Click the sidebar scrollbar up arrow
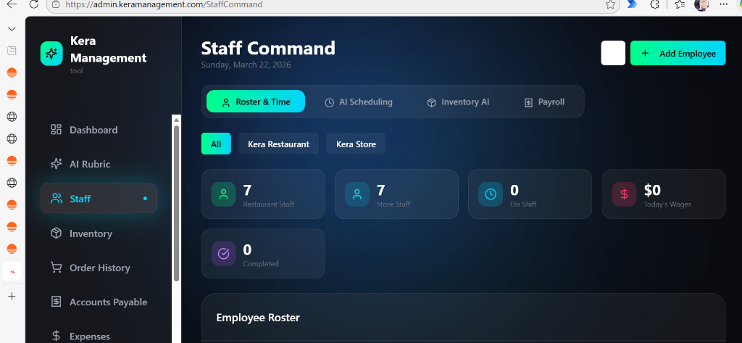The image size is (742, 343). coord(177,119)
